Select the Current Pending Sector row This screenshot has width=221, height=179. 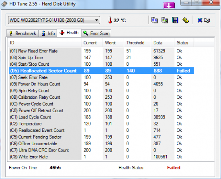pos(102,137)
